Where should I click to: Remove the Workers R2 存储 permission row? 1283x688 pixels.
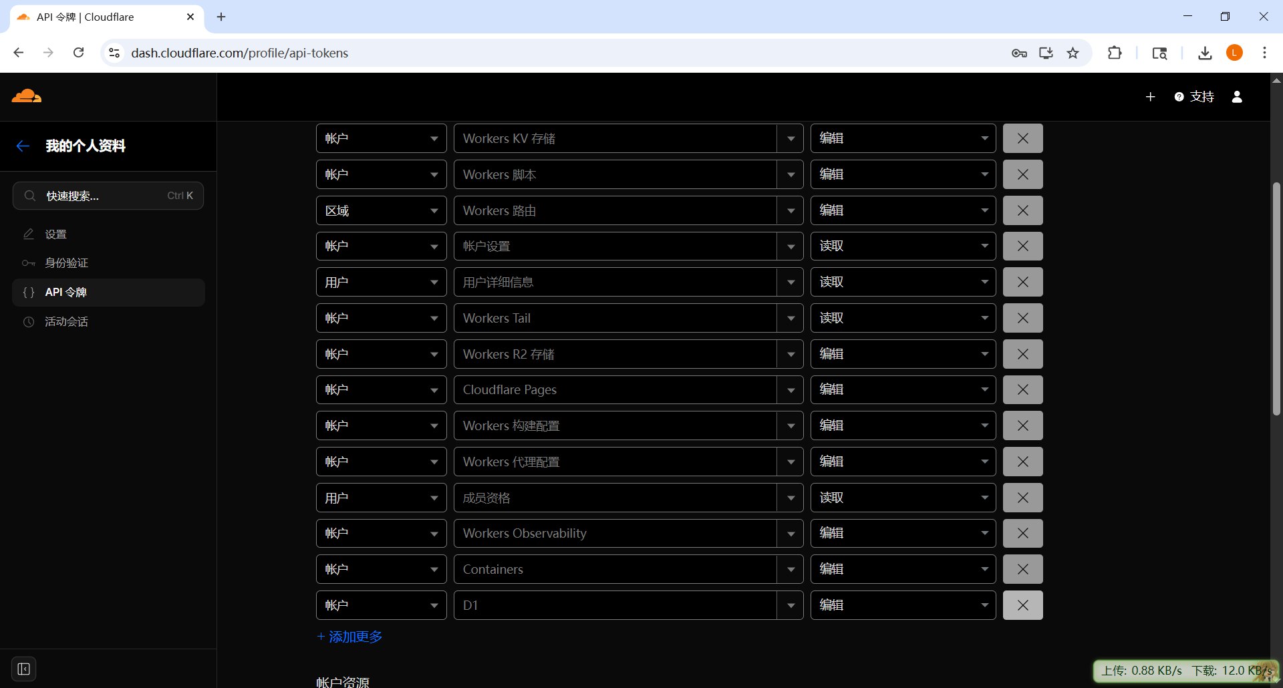1022,354
